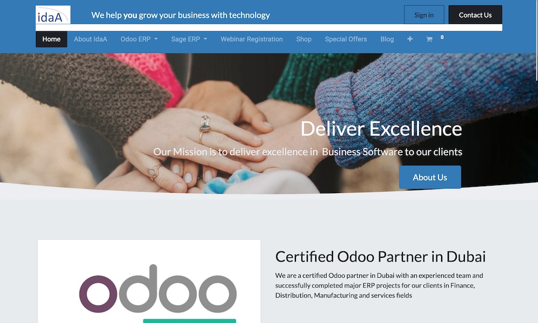Click the About Us button on banner
The width and height of the screenshot is (538, 323).
(430, 177)
